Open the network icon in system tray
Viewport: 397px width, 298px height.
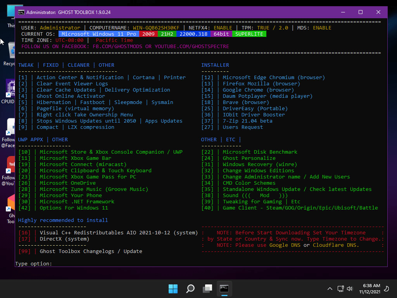pos(340,289)
